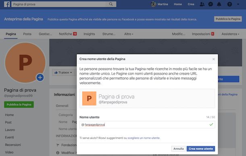Click Home in the top bar
This screenshot has width=246, height=156.
pos(178,4)
